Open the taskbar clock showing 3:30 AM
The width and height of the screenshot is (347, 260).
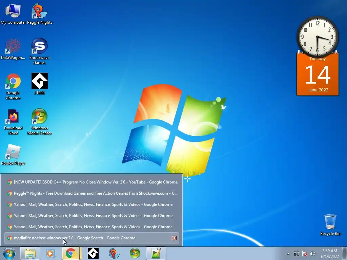click(330, 254)
